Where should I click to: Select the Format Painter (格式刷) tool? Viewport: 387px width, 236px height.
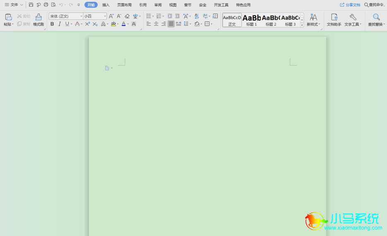[38, 20]
